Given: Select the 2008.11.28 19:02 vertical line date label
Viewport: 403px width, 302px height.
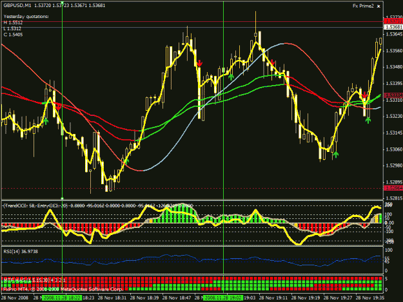Looking at the screenshot, I should pyautogui.click(x=222, y=298).
